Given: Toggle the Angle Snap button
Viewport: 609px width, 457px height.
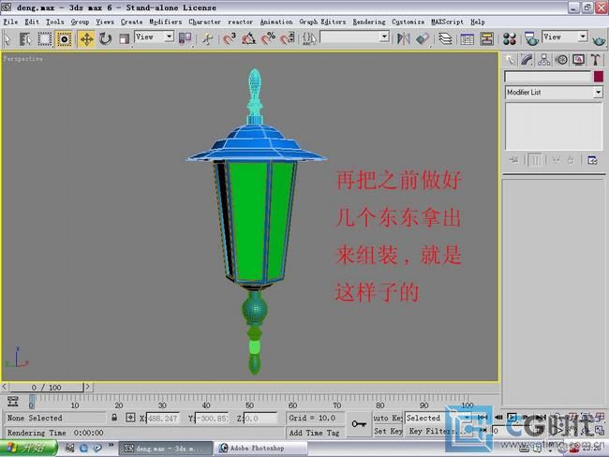Looking at the screenshot, I should [x=248, y=38].
